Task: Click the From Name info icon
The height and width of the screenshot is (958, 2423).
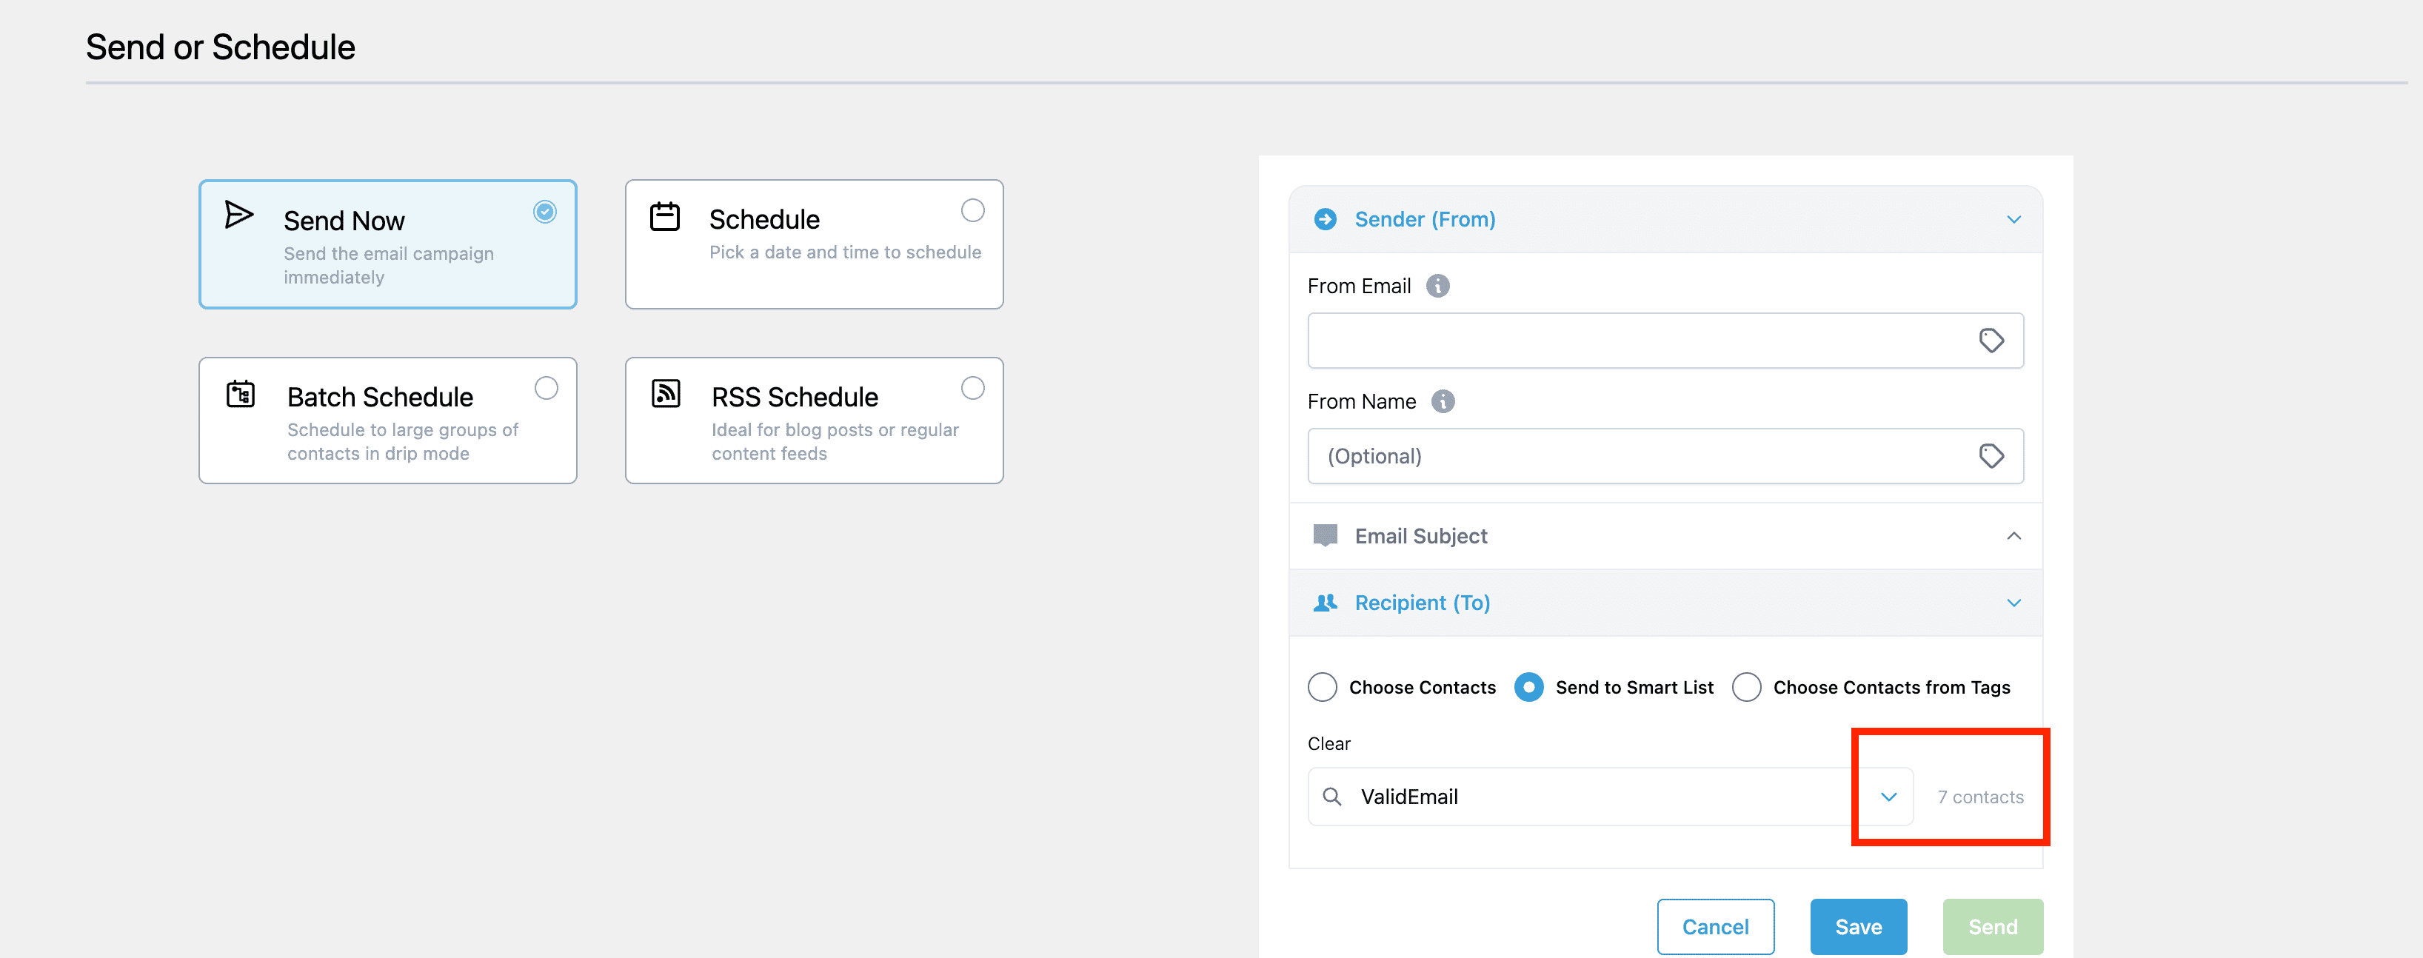Action: pyautogui.click(x=1442, y=401)
